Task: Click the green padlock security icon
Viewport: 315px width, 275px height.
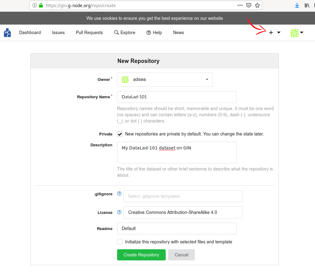Action: [x=41, y=5]
